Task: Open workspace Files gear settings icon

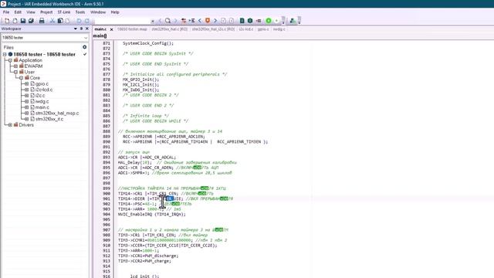Action: tap(84, 47)
